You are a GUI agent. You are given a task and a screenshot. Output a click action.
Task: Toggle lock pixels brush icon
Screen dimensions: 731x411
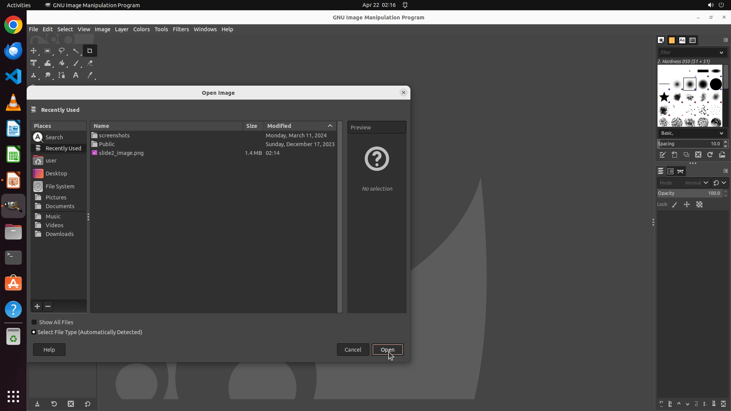coord(675,205)
